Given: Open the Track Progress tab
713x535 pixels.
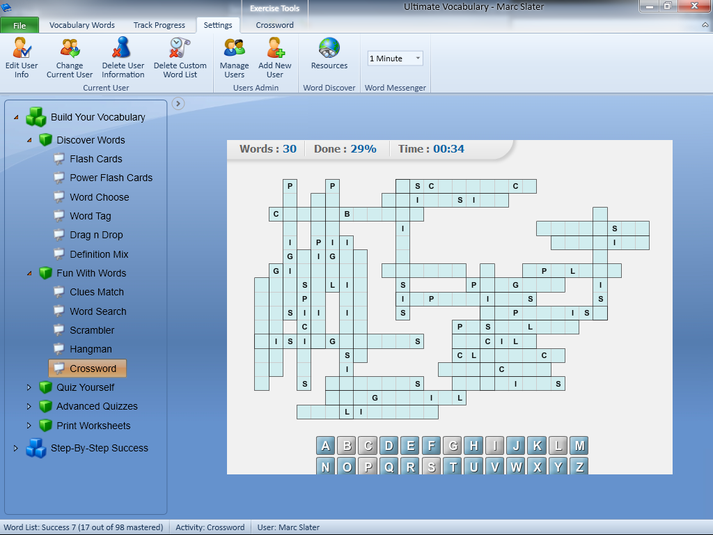Looking at the screenshot, I should pyautogui.click(x=159, y=25).
